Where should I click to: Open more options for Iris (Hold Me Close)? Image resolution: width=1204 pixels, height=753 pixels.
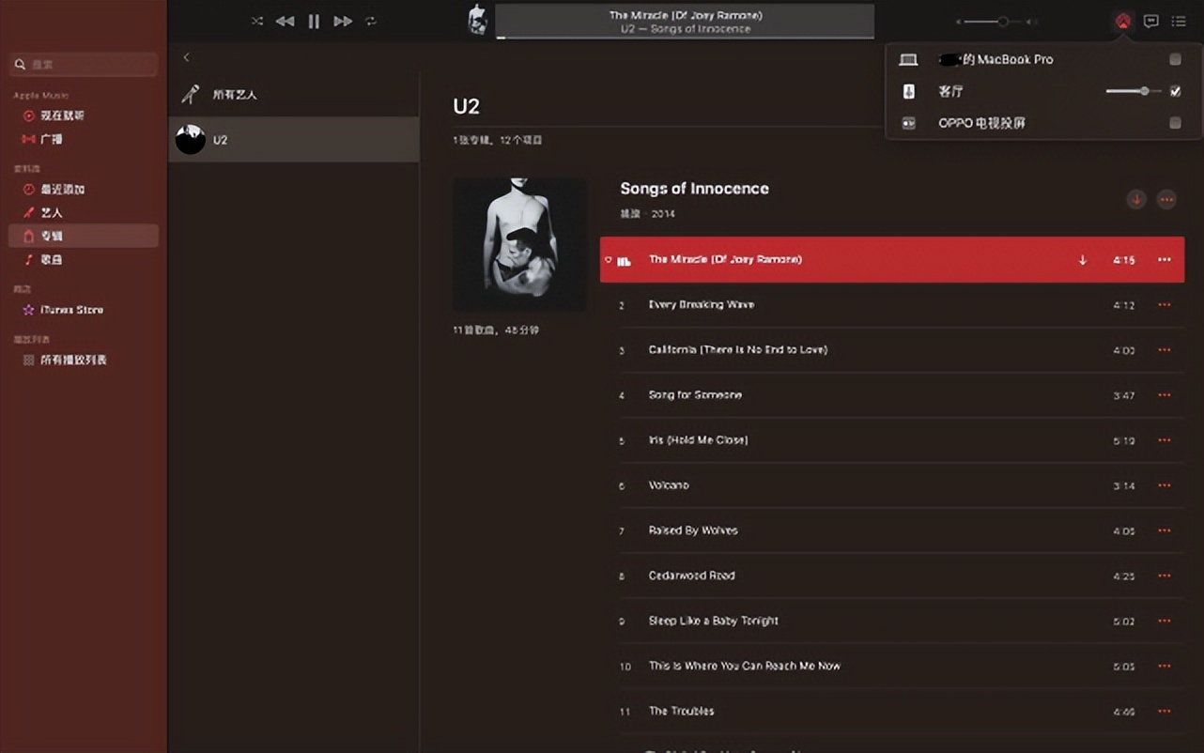click(1165, 440)
